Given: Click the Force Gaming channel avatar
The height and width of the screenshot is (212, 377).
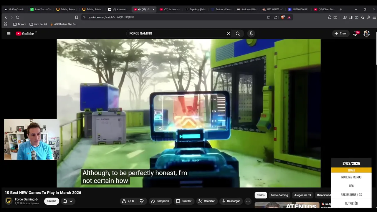Looking at the screenshot, I should tap(9, 201).
